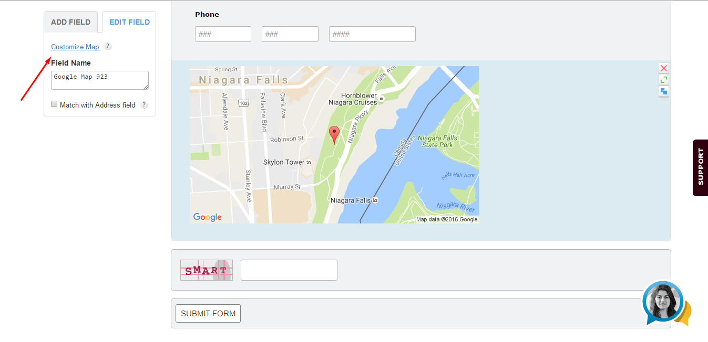Click 'Fallsview Blvd' street label

pos(264,112)
